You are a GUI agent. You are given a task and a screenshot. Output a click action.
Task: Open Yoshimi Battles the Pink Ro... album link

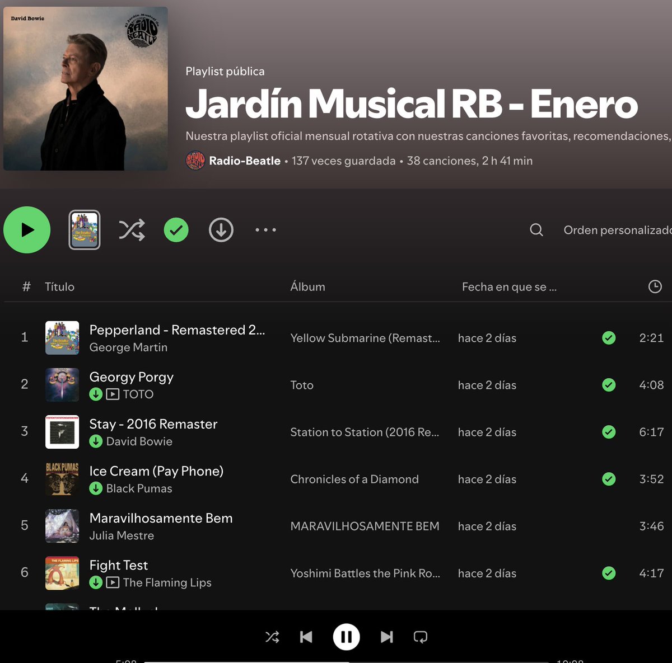tap(365, 573)
